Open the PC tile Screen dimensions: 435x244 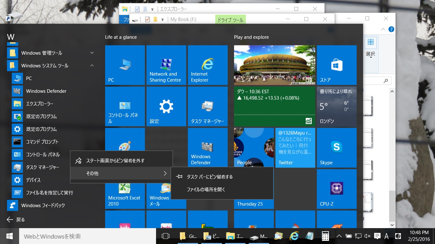point(125,65)
